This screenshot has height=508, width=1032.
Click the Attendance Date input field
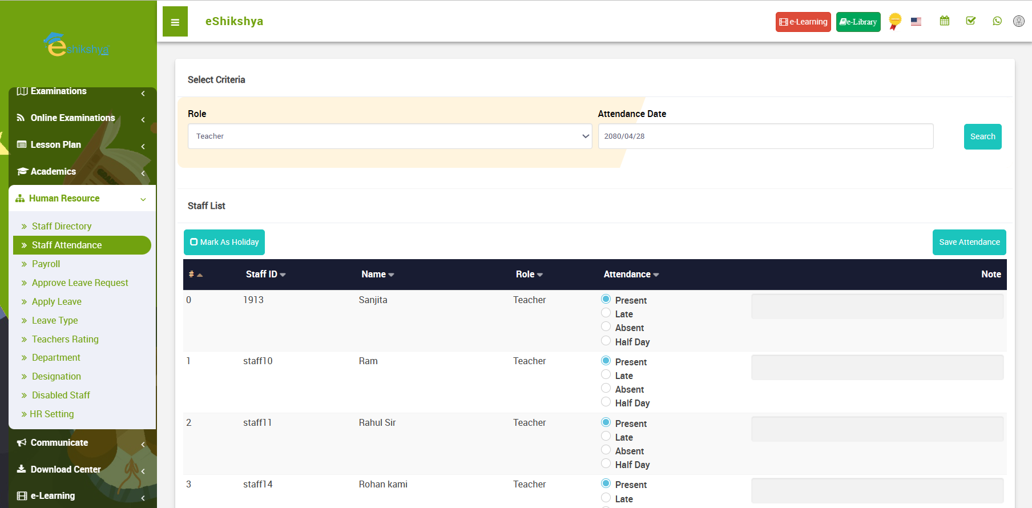[765, 136]
